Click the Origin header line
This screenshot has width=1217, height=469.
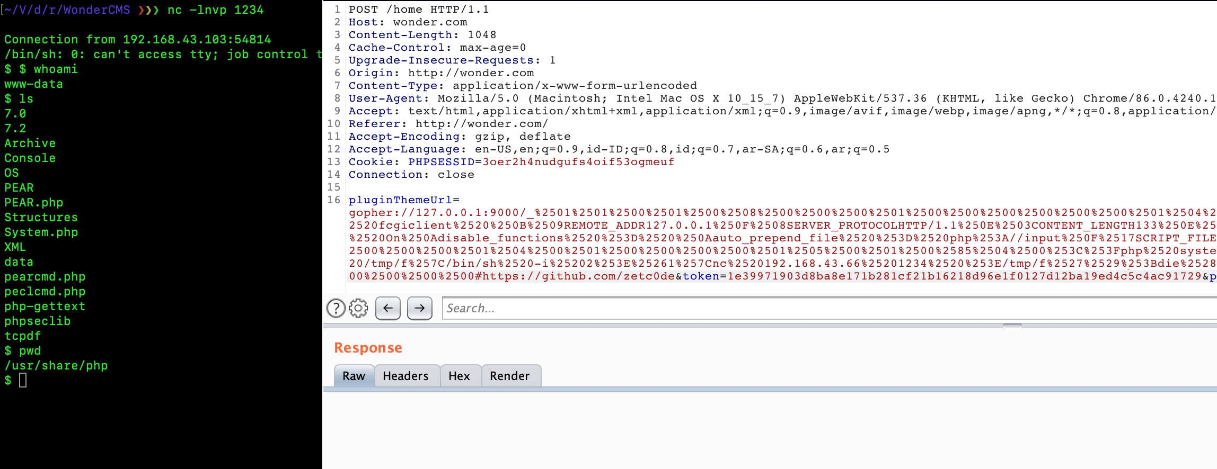pos(441,73)
